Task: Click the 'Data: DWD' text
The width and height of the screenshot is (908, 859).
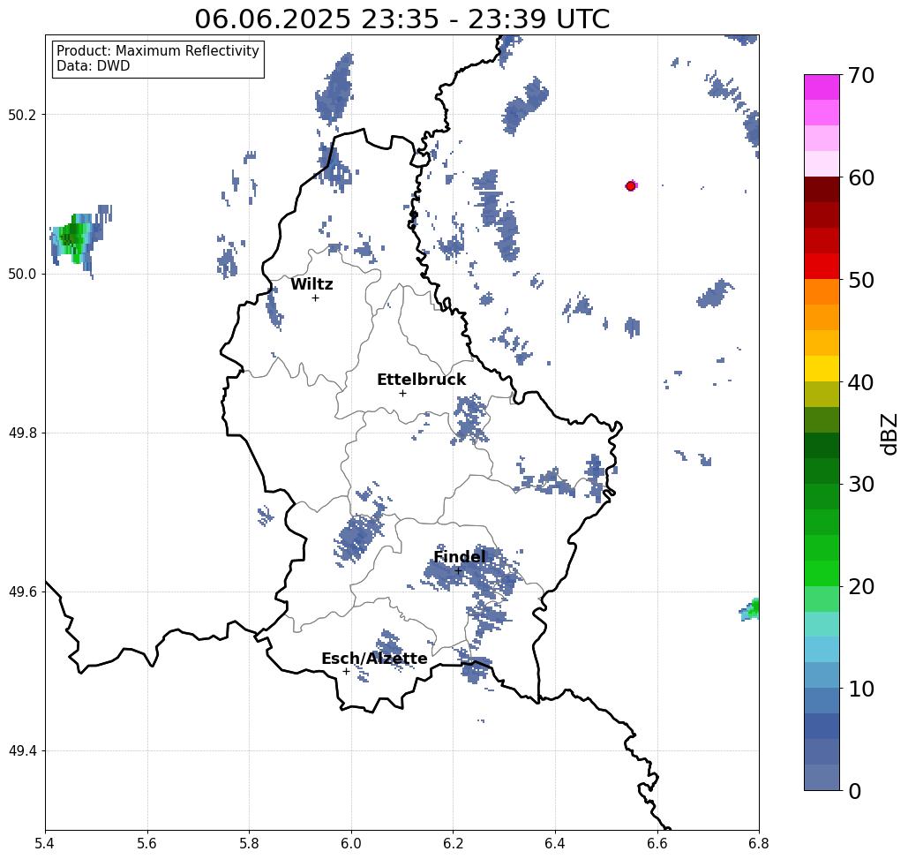Action: coord(94,66)
